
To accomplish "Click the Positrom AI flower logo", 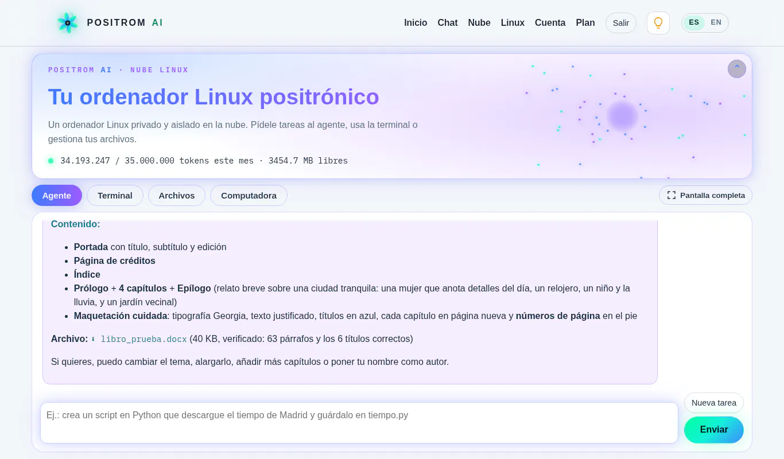I will (x=68, y=23).
